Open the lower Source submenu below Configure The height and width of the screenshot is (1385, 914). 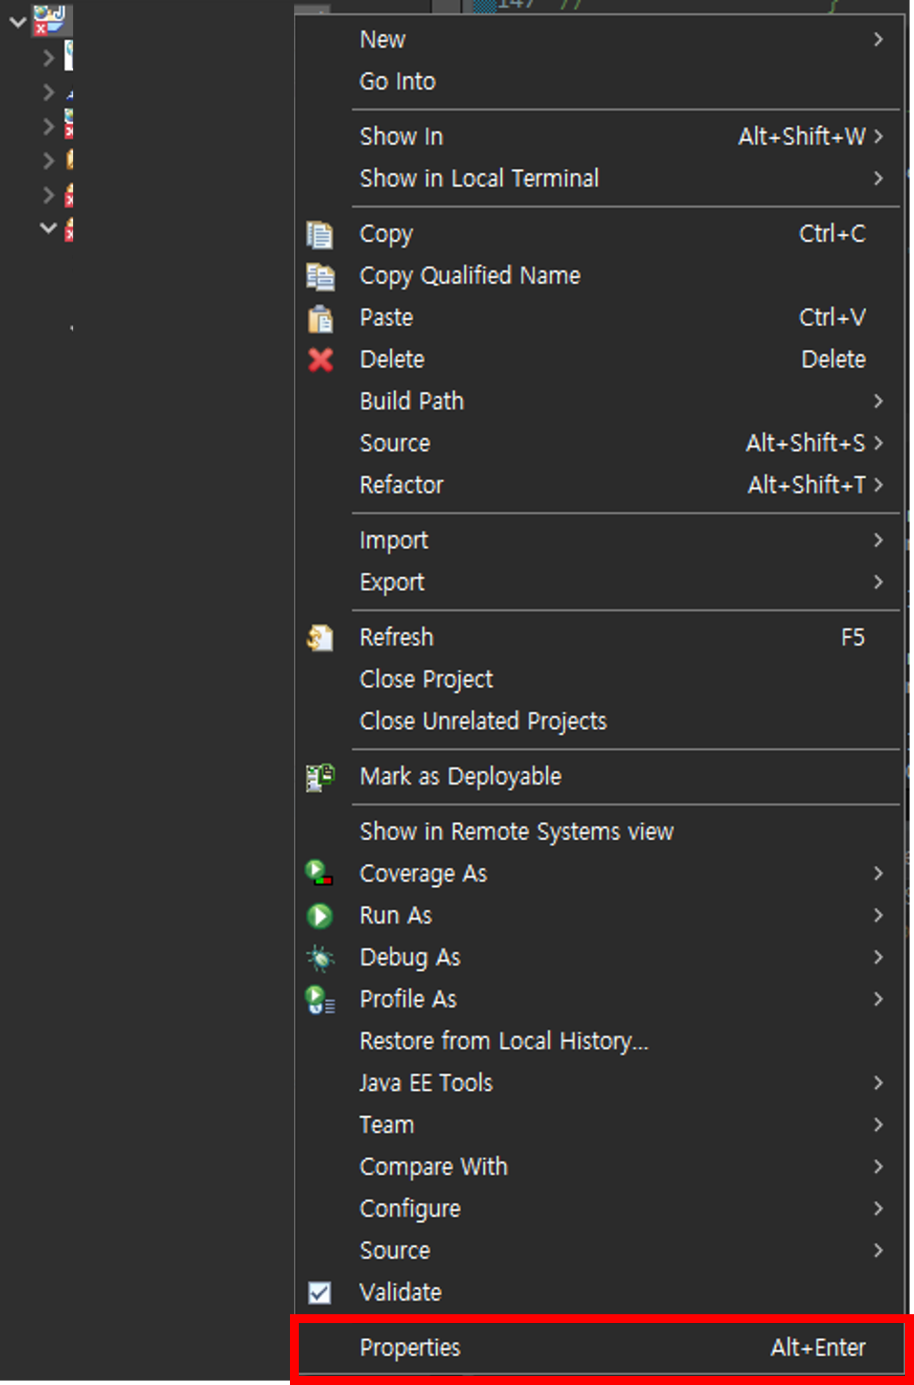click(x=599, y=1251)
